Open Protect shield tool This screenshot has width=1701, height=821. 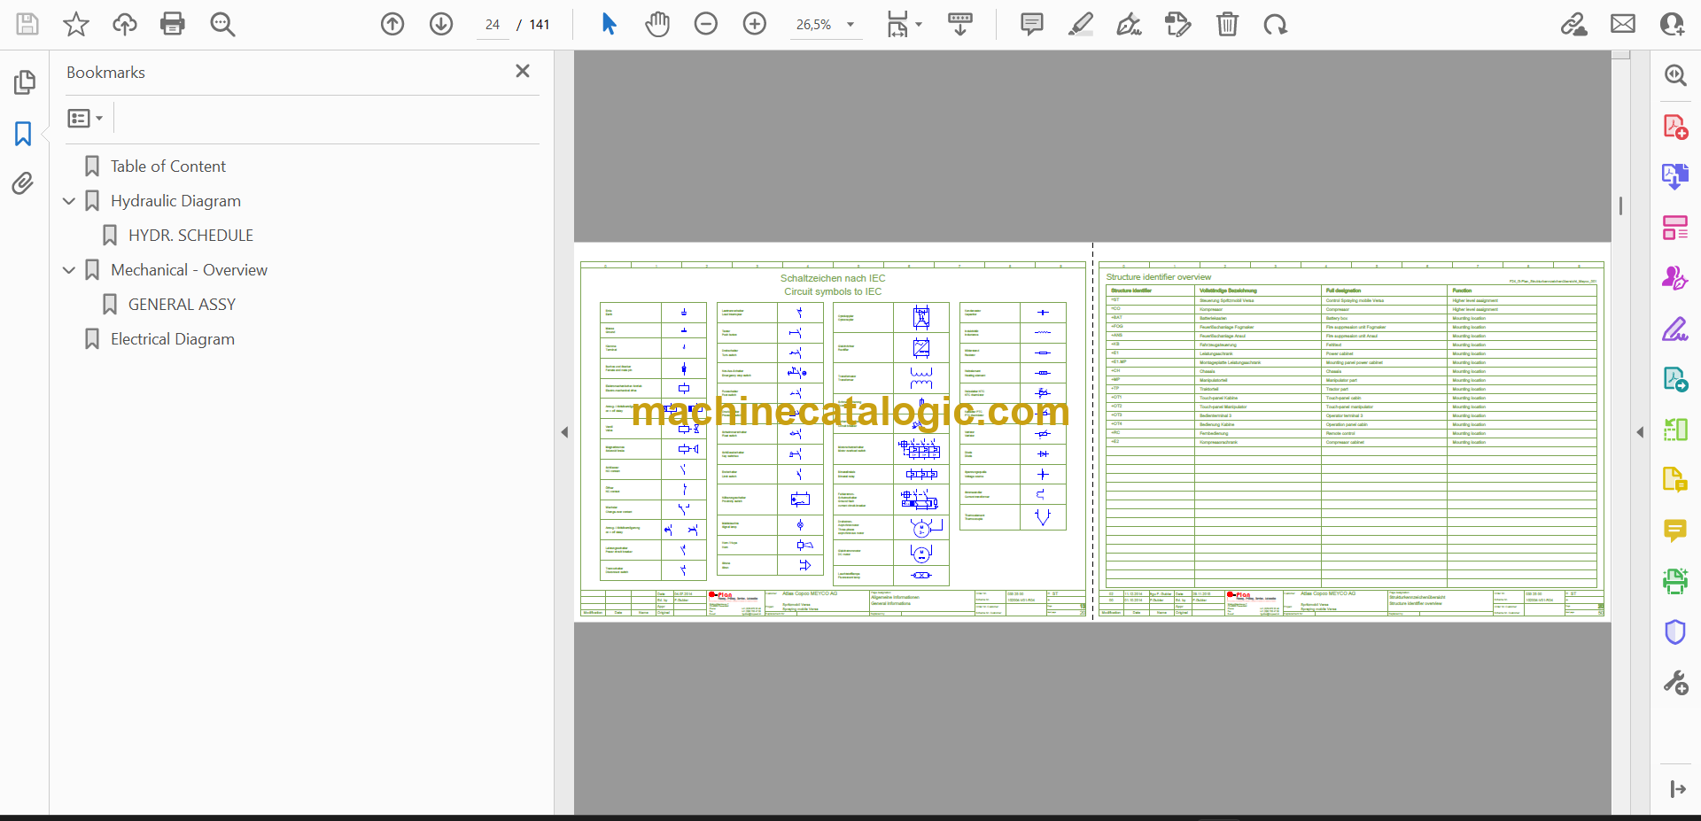[x=1675, y=632]
